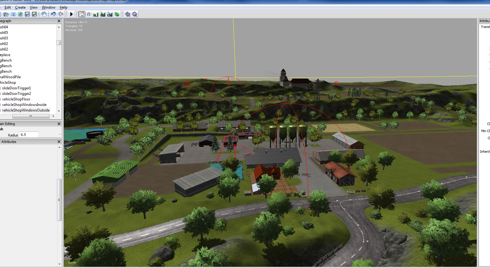Click the "Vertices 150" viewport text
Viewport: 490px width, 268px height.
[x=74, y=30]
